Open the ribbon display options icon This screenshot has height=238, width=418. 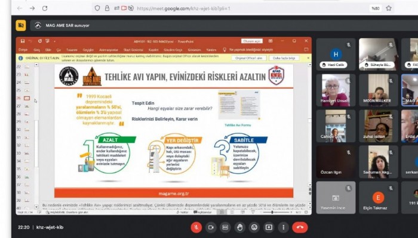271,41
